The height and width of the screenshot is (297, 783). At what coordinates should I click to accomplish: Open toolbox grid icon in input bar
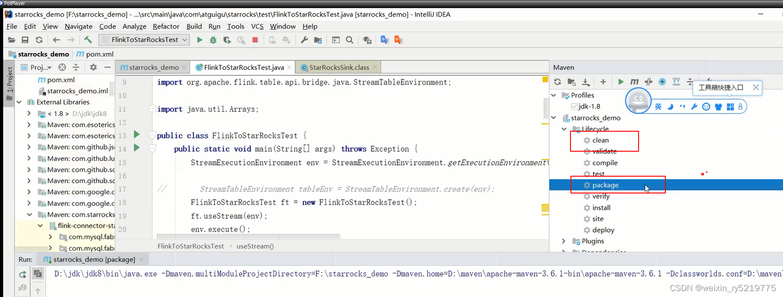click(x=730, y=107)
